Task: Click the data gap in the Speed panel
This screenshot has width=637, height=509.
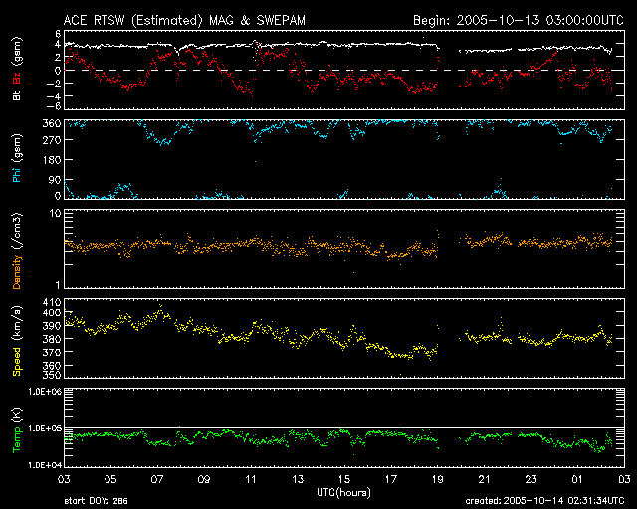Action: pos(449,338)
